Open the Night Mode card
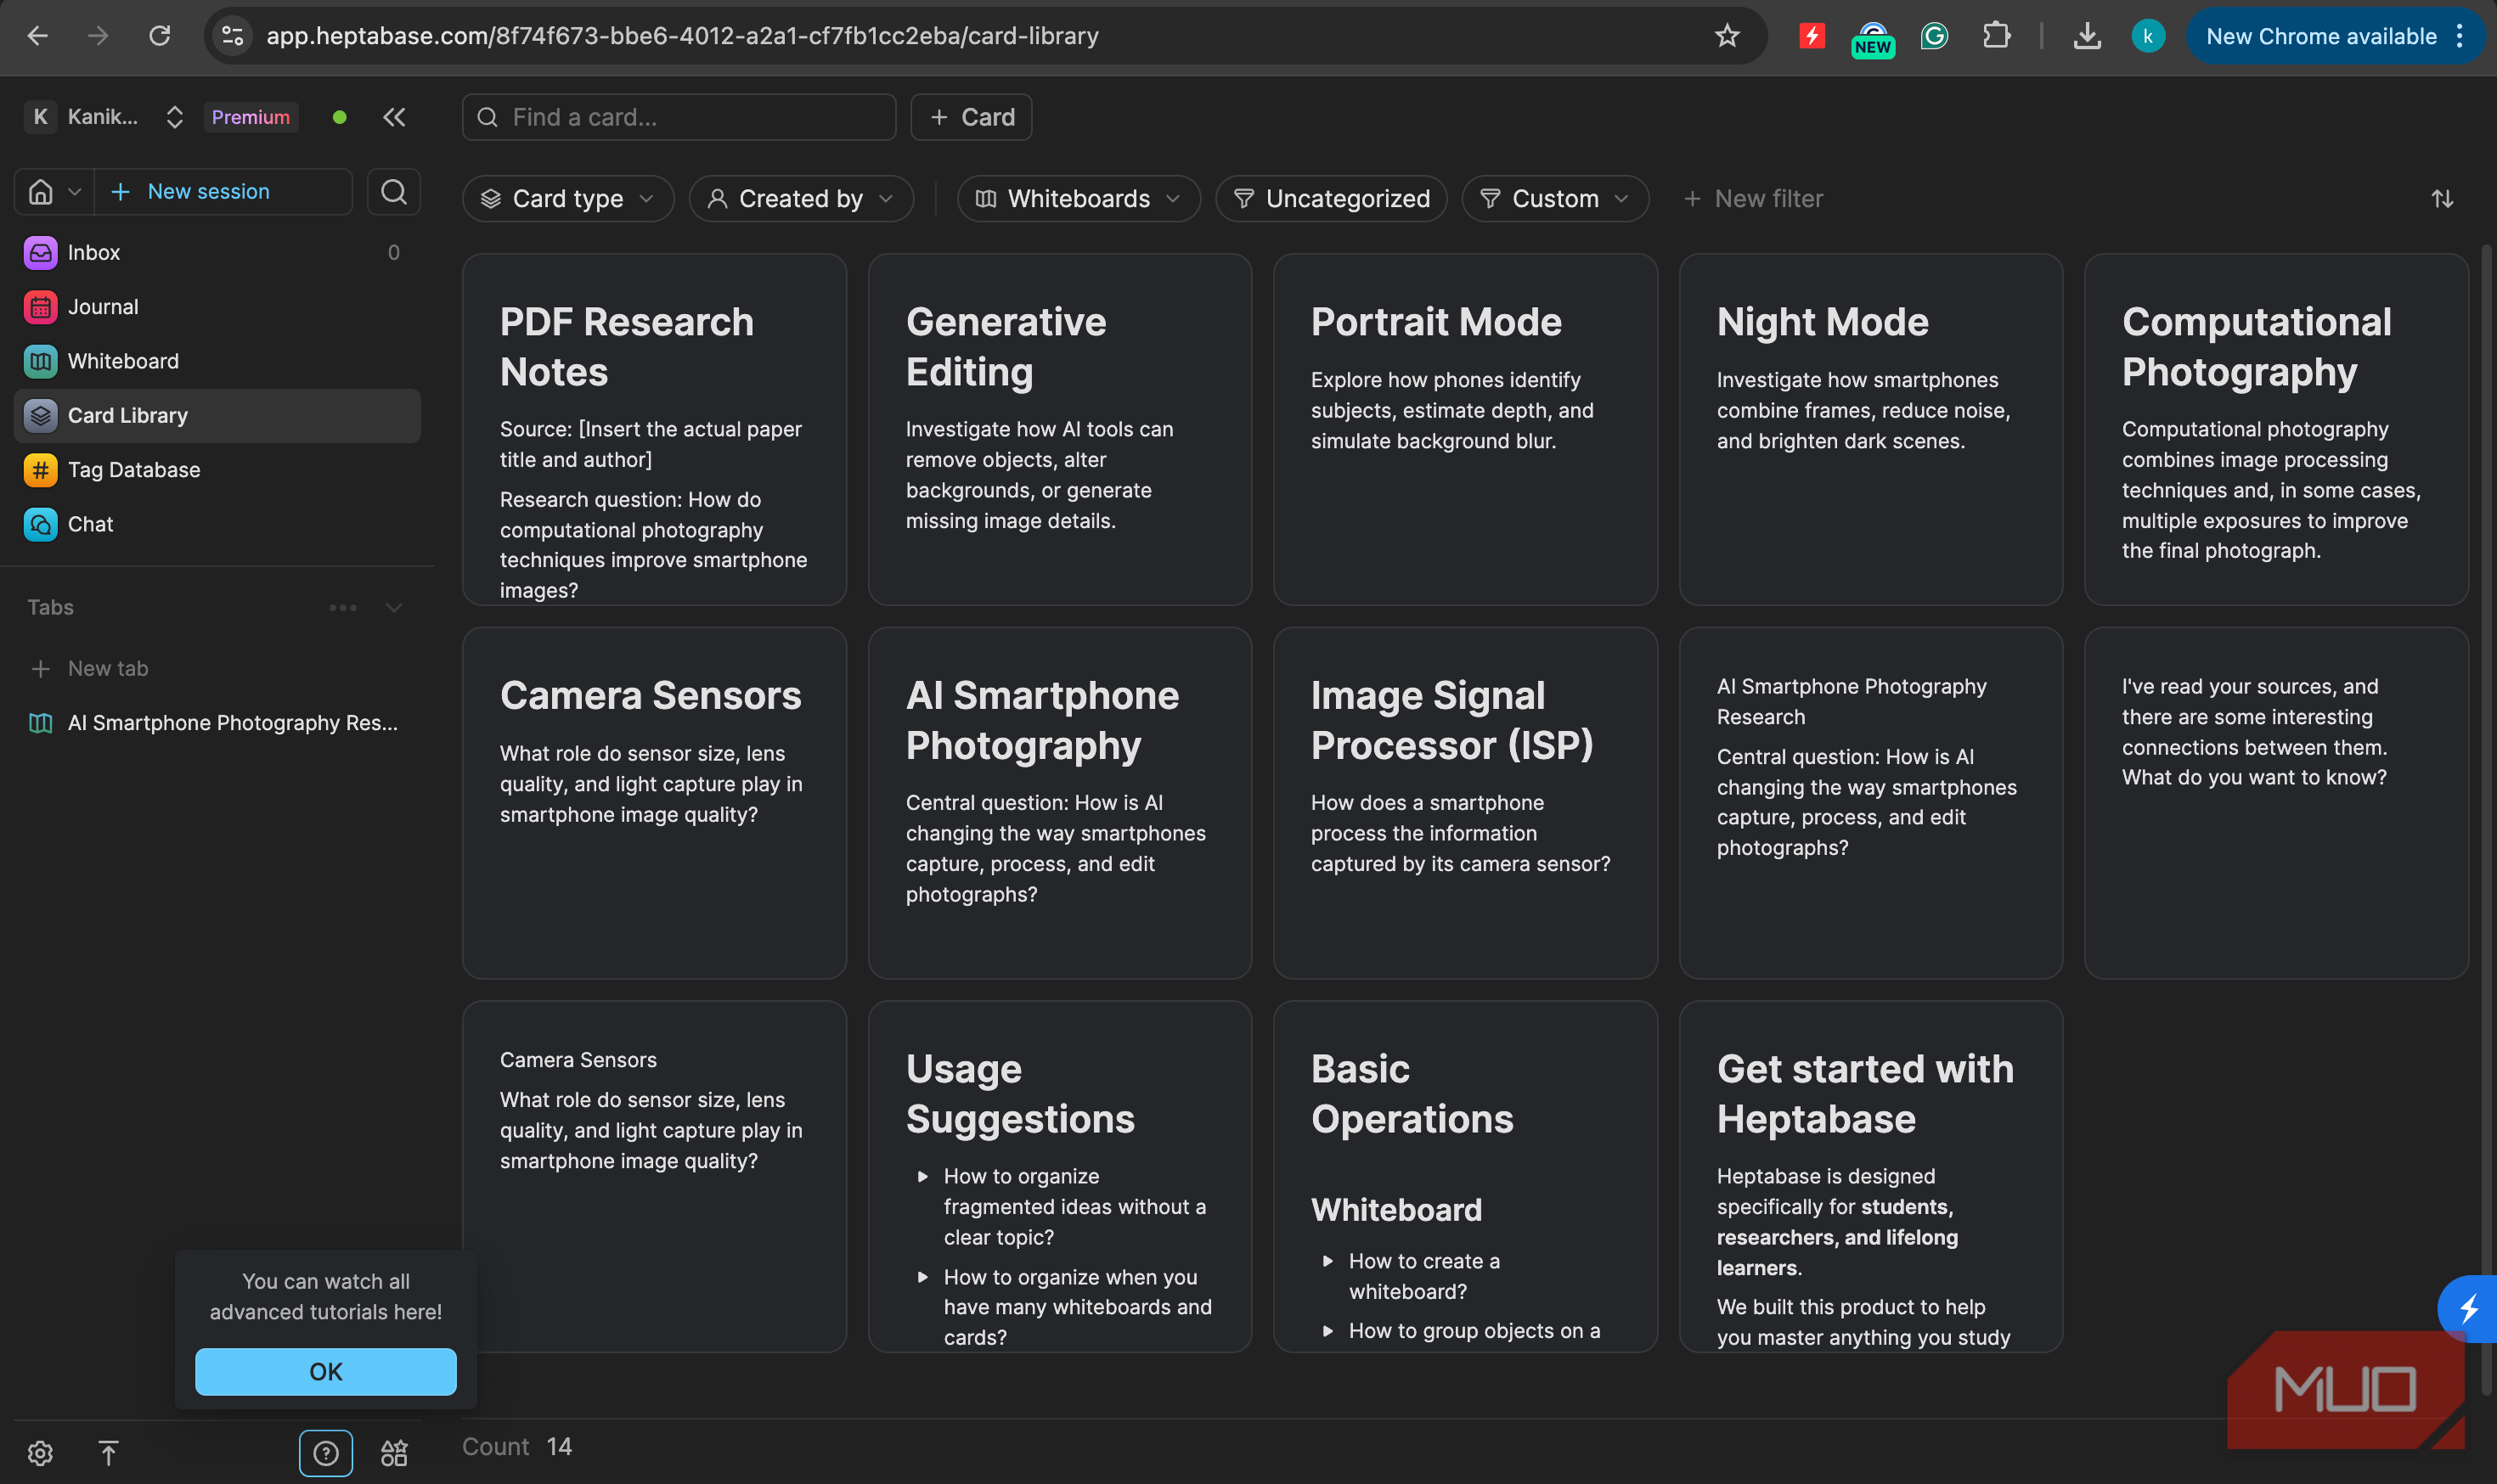 click(1869, 429)
